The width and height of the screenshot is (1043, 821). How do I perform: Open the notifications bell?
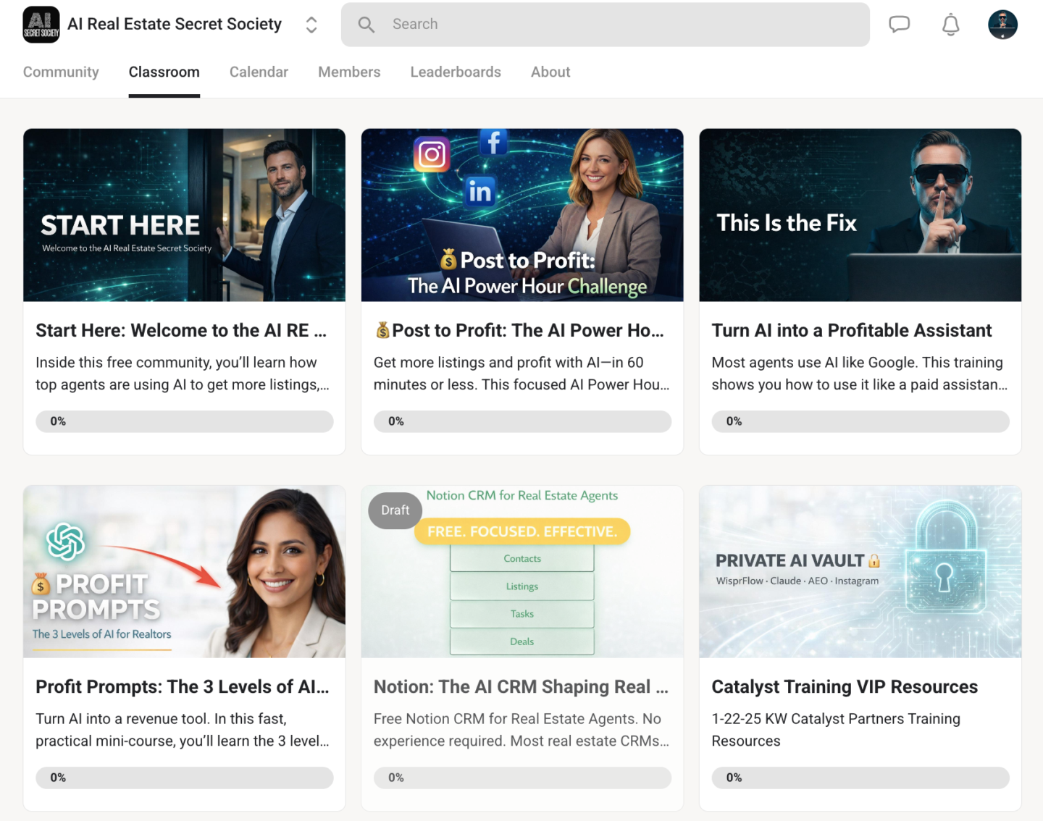click(x=950, y=25)
